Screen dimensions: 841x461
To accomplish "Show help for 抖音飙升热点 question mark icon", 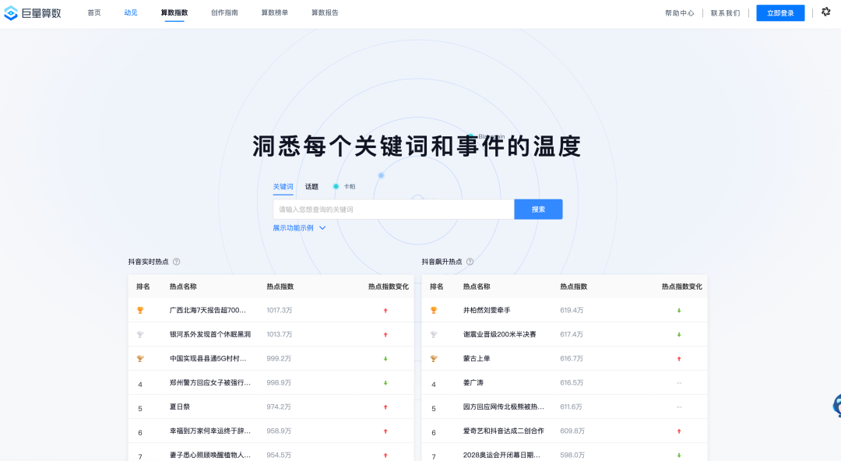I will coord(470,262).
